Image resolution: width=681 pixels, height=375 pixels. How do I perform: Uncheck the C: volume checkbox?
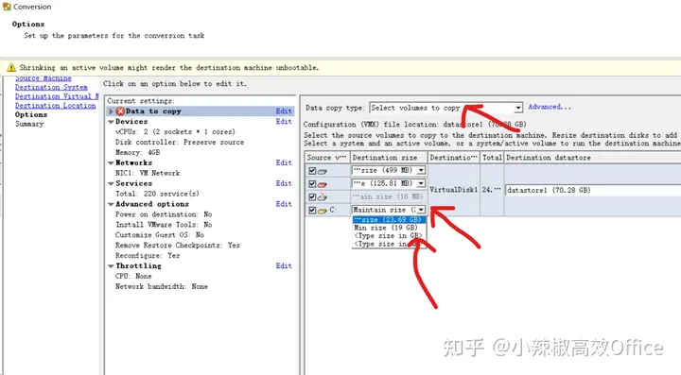312,211
